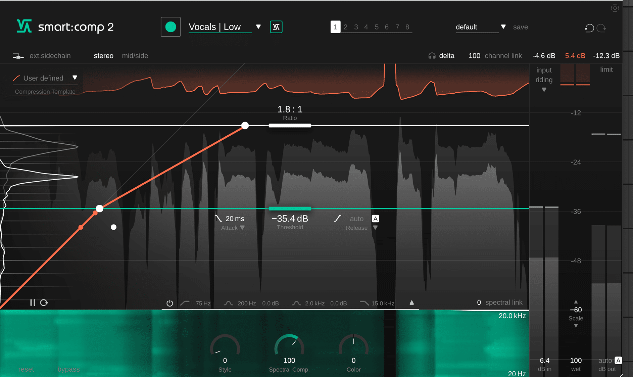This screenshot has height=377, width=633.
Task: Toggle the sidechain filter power button
Action: click(x=169, y=303)
